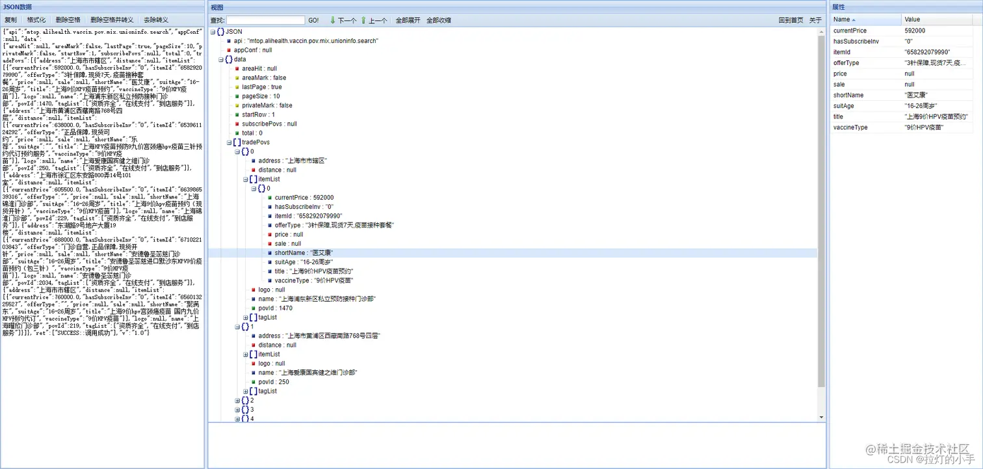Click the null marker icon beside appConf
This screenshot has width=983, height=469.
click(x=229, y=50)
